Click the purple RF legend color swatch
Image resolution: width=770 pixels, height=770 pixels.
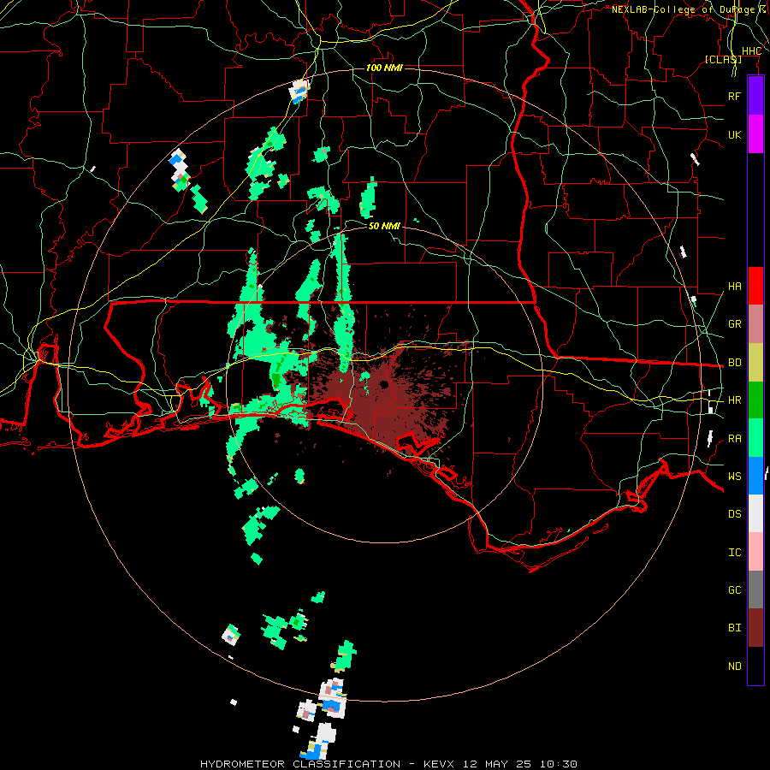(x=755, y=96)
